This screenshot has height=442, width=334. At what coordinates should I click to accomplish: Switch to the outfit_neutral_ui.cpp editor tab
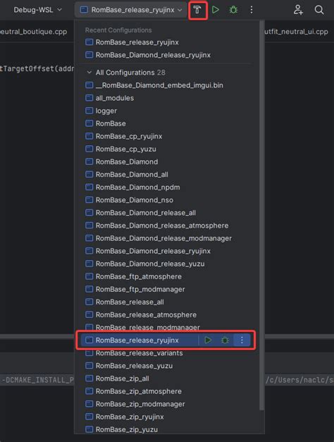coord(297,32)
